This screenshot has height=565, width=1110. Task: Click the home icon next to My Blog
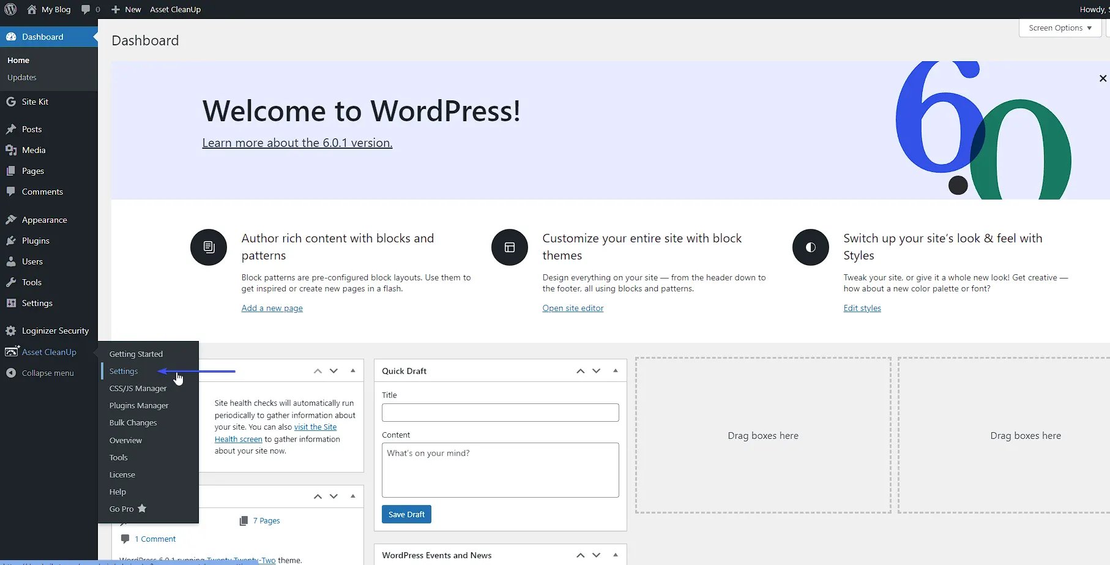(x=32, y=9)
